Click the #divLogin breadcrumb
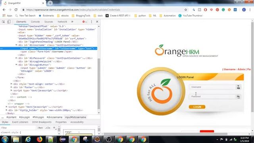 (x=25, y=117)
